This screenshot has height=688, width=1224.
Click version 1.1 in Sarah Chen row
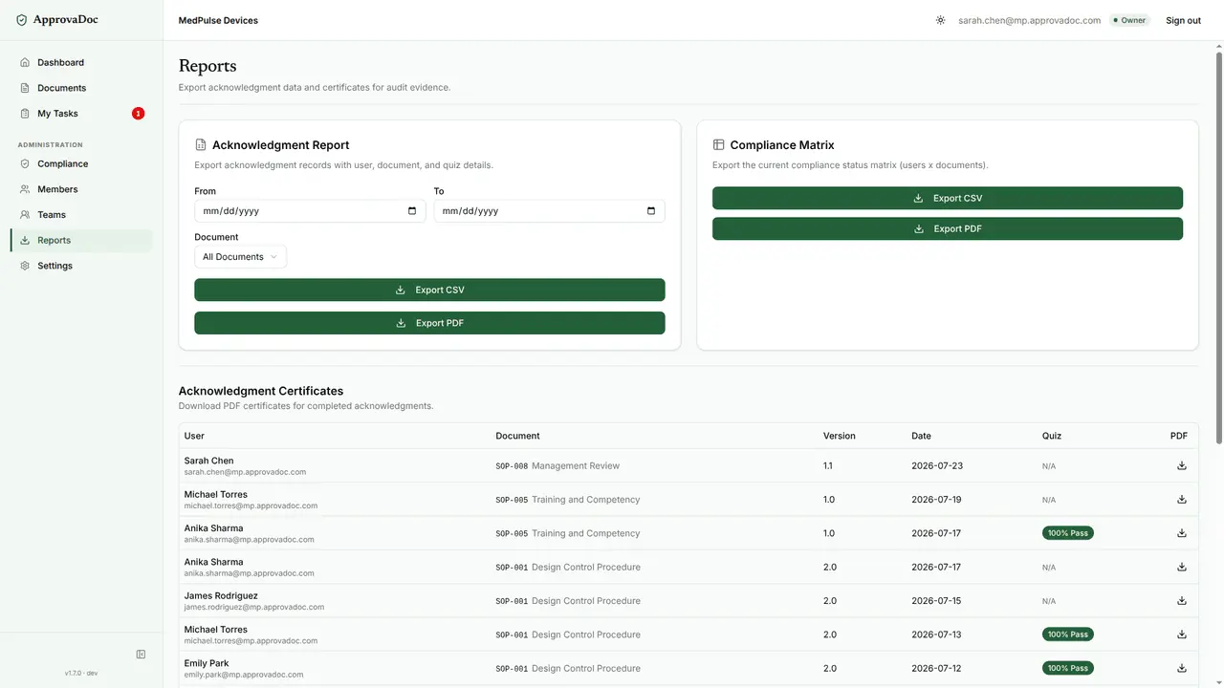[828, 465]
